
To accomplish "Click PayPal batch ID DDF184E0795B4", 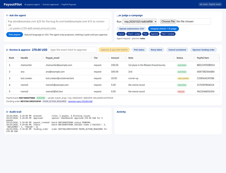I will pos(27,98).
